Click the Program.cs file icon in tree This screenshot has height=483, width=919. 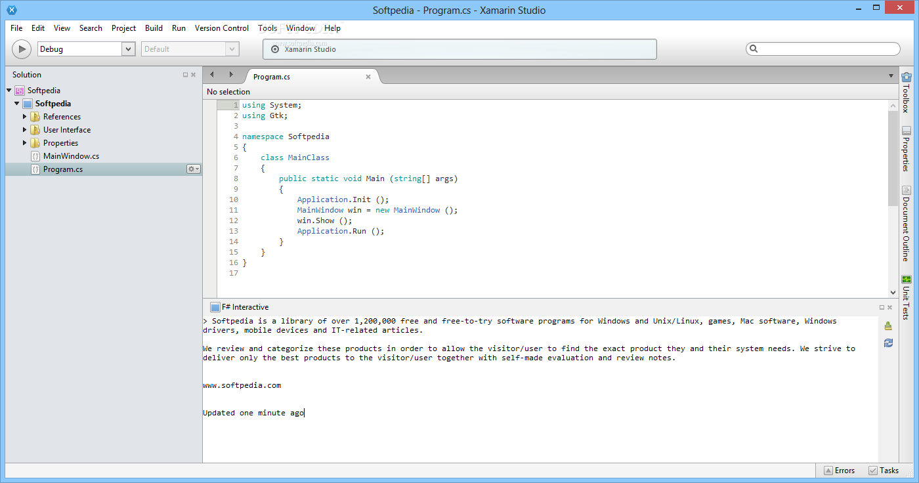(35, 169)
